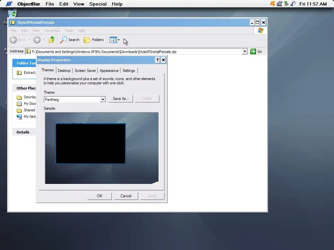Open the Downloads folder link in Other Places
Screen dimensions: 334x250
(26, 97)
